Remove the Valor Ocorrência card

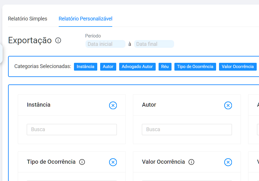[x=228, y=162]
